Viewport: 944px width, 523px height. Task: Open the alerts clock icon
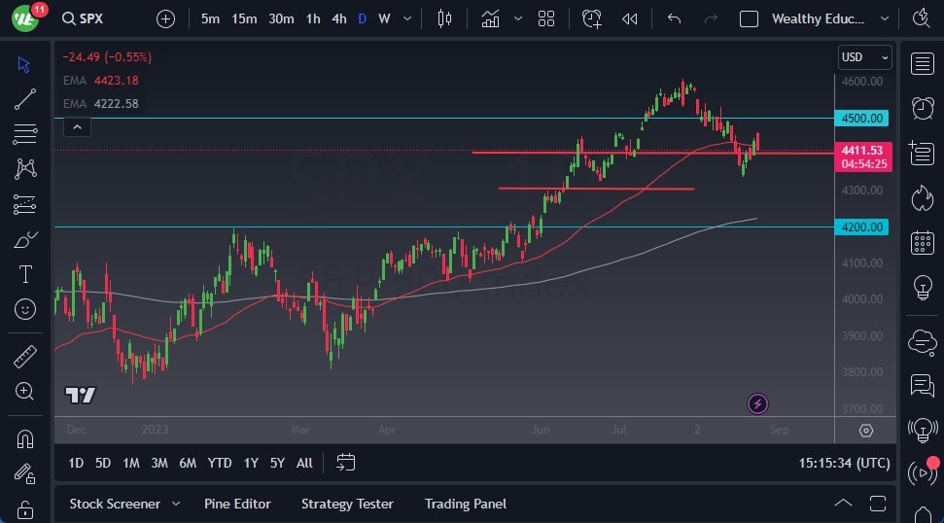[x=922, y=108]
